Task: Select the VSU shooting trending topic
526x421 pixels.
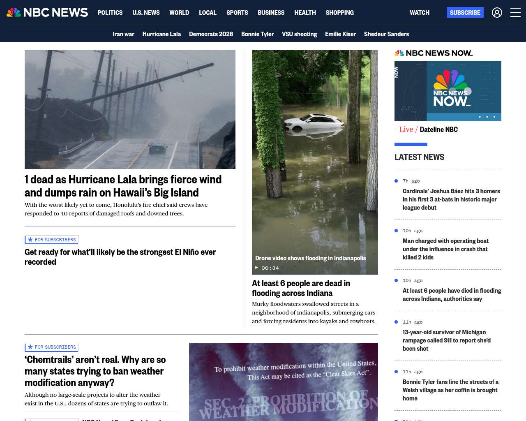Action: coord(299,34)
